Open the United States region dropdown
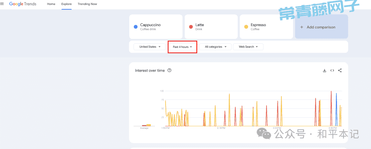This screenshot has width=371, height=149. tap(149, 47)
